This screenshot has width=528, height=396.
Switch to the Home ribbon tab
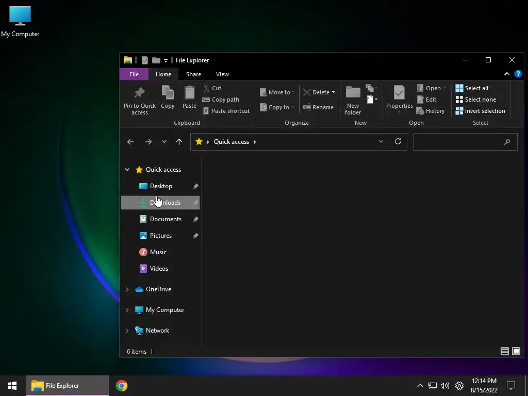click(163, 74)
